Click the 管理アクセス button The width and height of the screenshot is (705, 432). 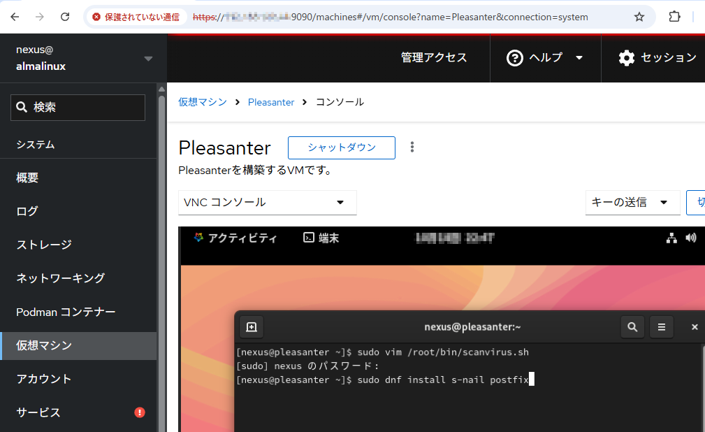pos(434,58)
